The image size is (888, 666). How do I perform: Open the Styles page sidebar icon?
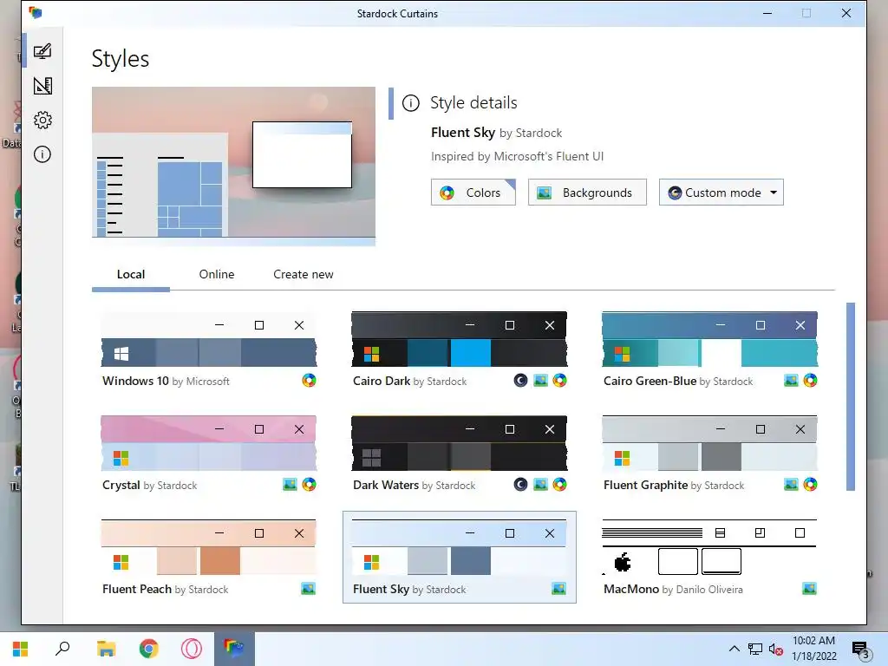coord(42,51)
